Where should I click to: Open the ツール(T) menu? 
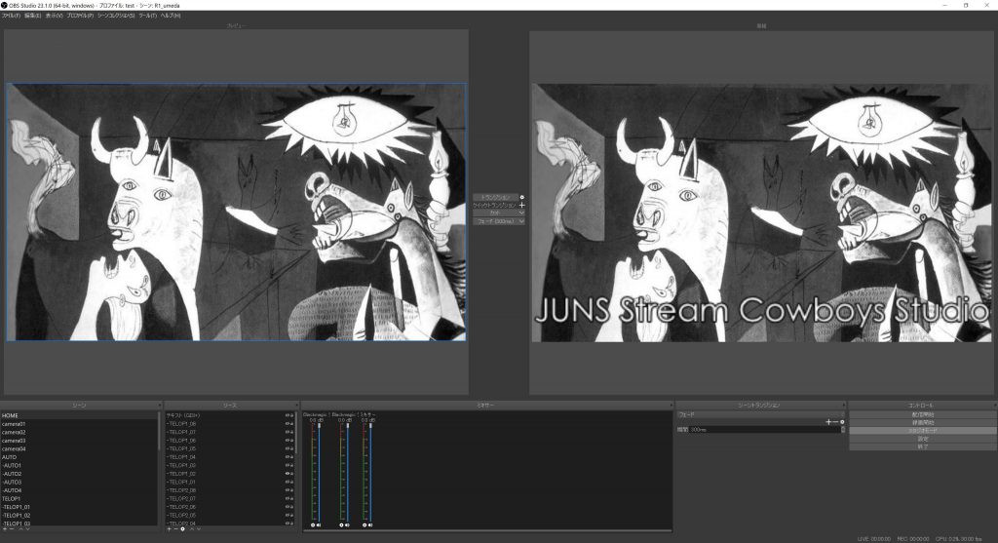148,16
